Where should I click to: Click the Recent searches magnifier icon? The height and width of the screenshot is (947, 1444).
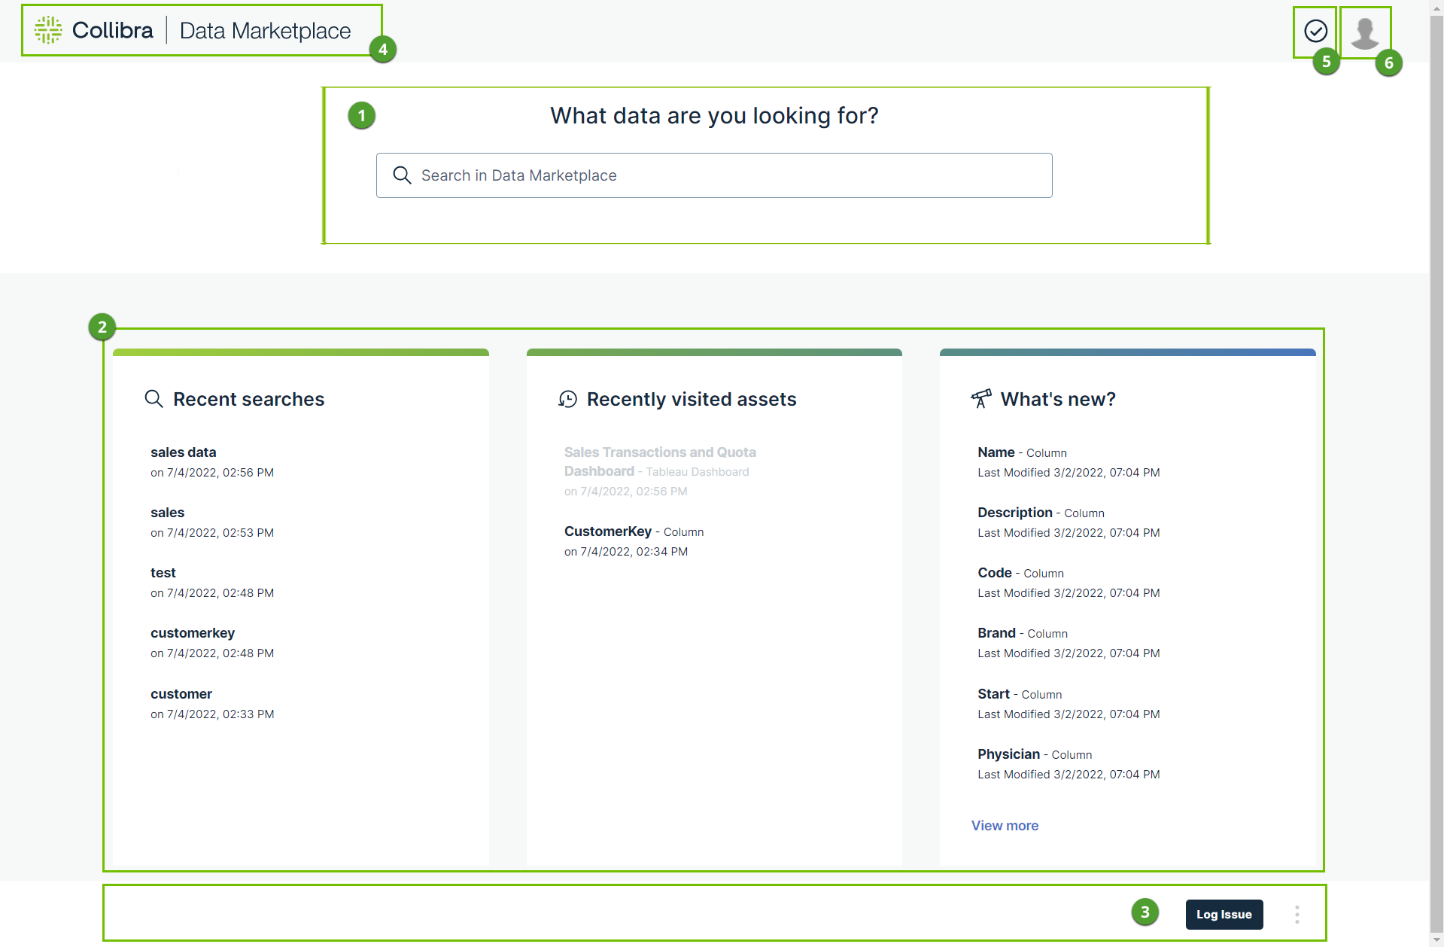[154, 399]
